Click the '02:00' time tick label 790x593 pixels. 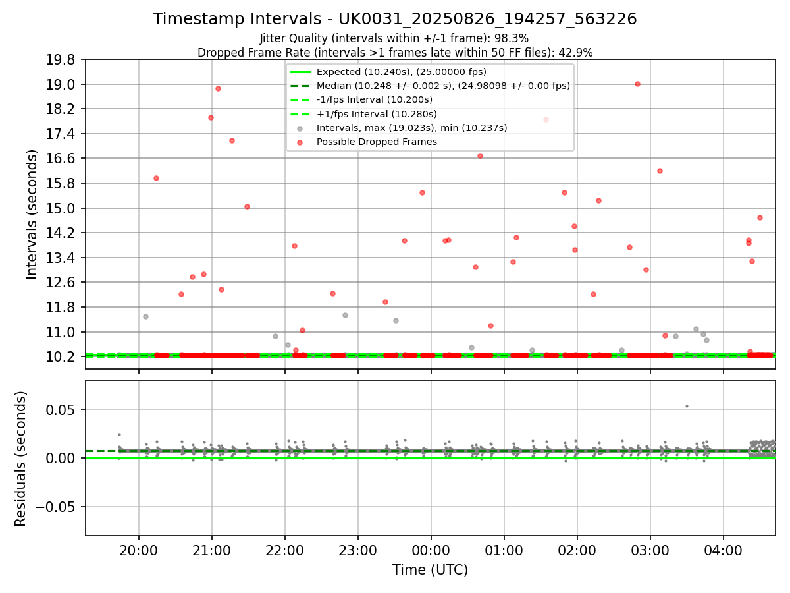(x=577, y=550)
